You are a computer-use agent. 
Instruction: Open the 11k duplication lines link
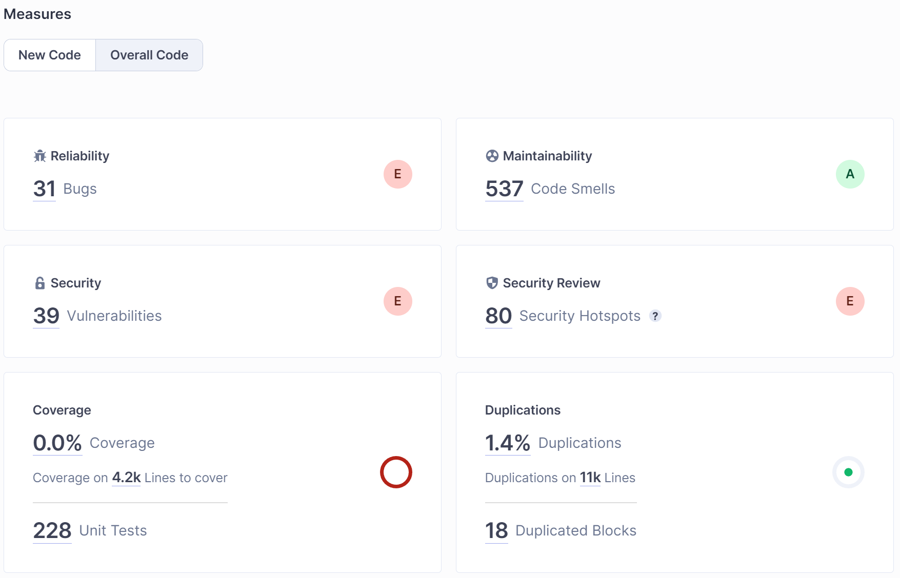(590, 478)
